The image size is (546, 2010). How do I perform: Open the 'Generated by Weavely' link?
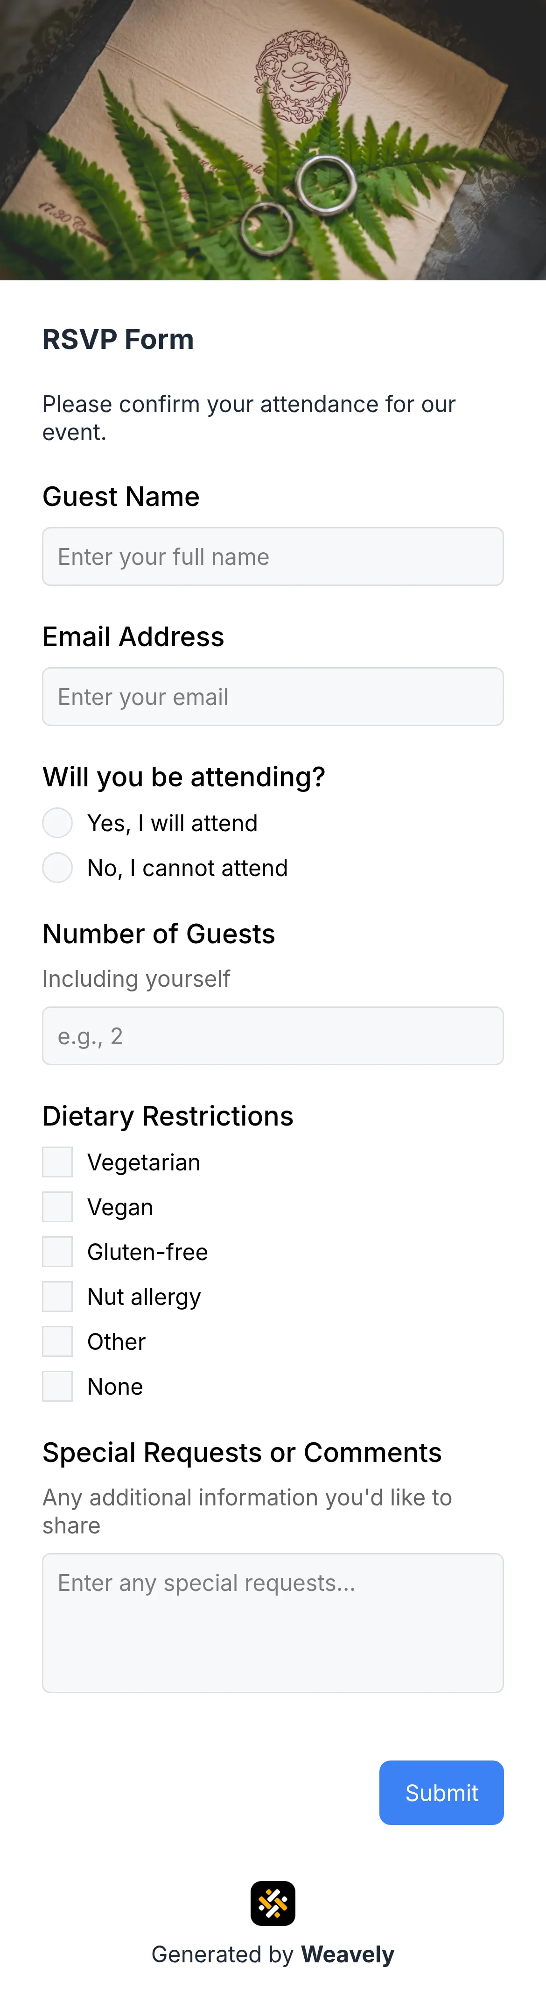273,1954
